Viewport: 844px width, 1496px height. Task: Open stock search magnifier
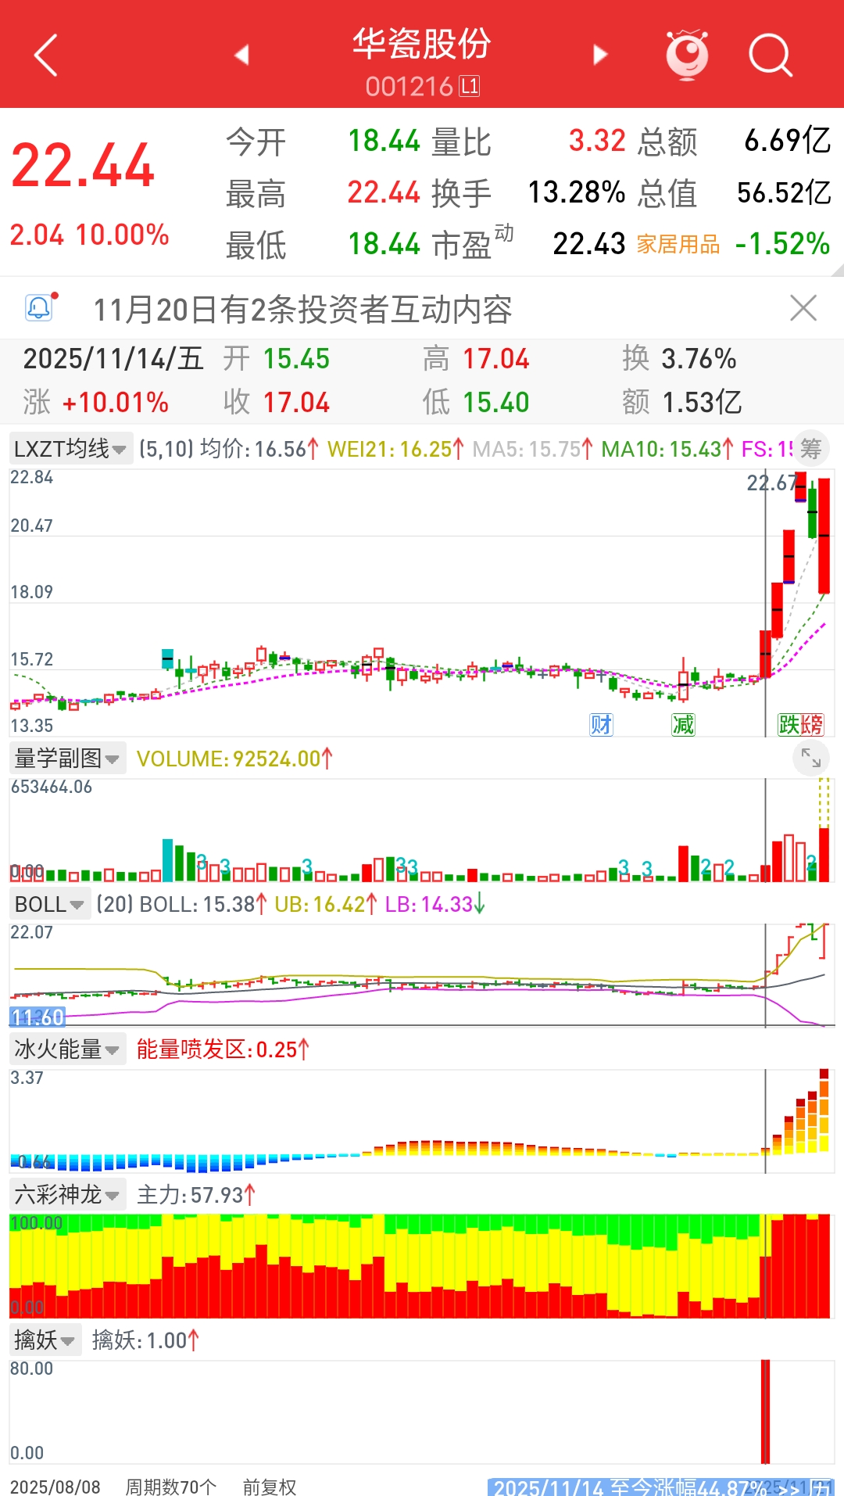pyautogui.click(x=771, y=55)
